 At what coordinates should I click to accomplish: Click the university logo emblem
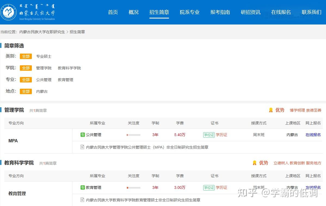(x=8, y=12)
